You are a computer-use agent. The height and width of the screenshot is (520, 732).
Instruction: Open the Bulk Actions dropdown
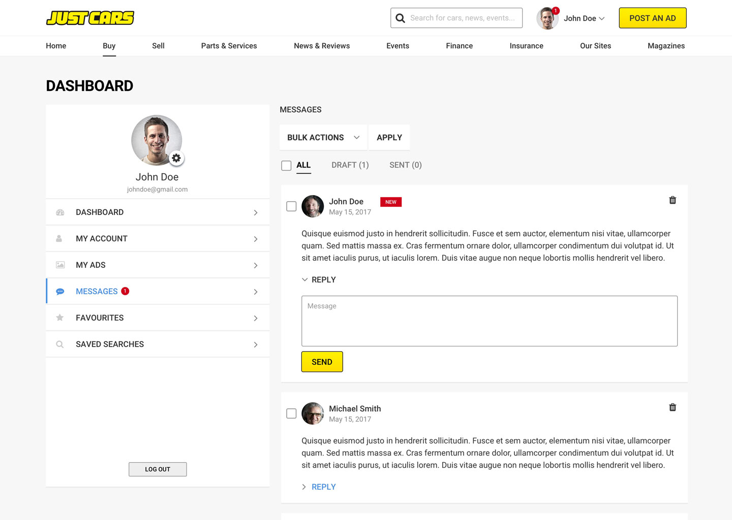323,138
